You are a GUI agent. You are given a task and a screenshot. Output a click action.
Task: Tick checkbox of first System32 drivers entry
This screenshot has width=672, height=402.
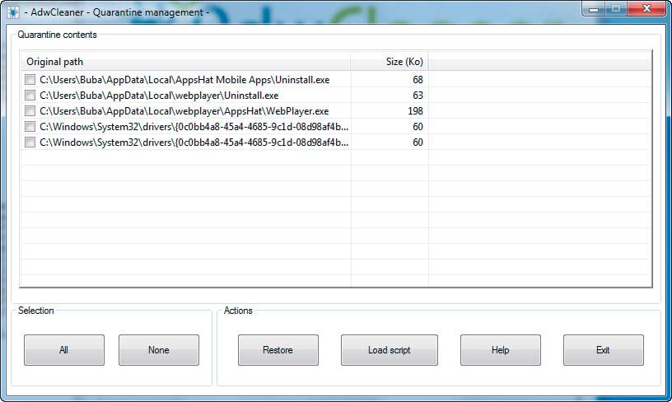tap(30, 126)
